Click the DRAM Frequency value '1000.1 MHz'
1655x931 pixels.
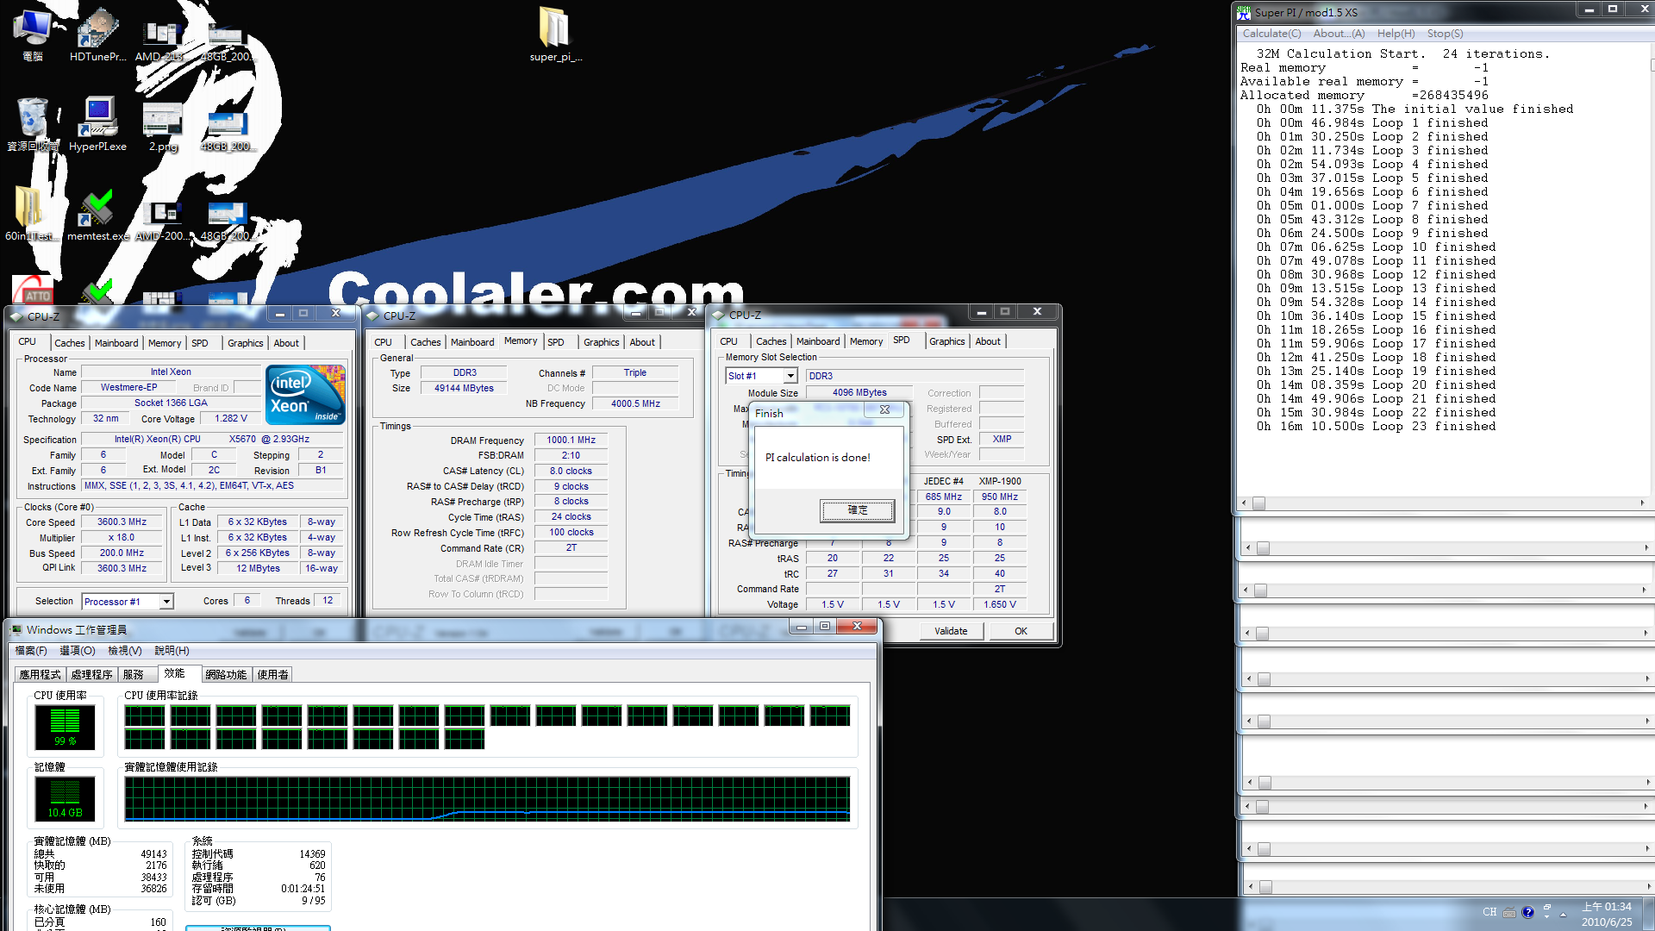click(571, 440)
